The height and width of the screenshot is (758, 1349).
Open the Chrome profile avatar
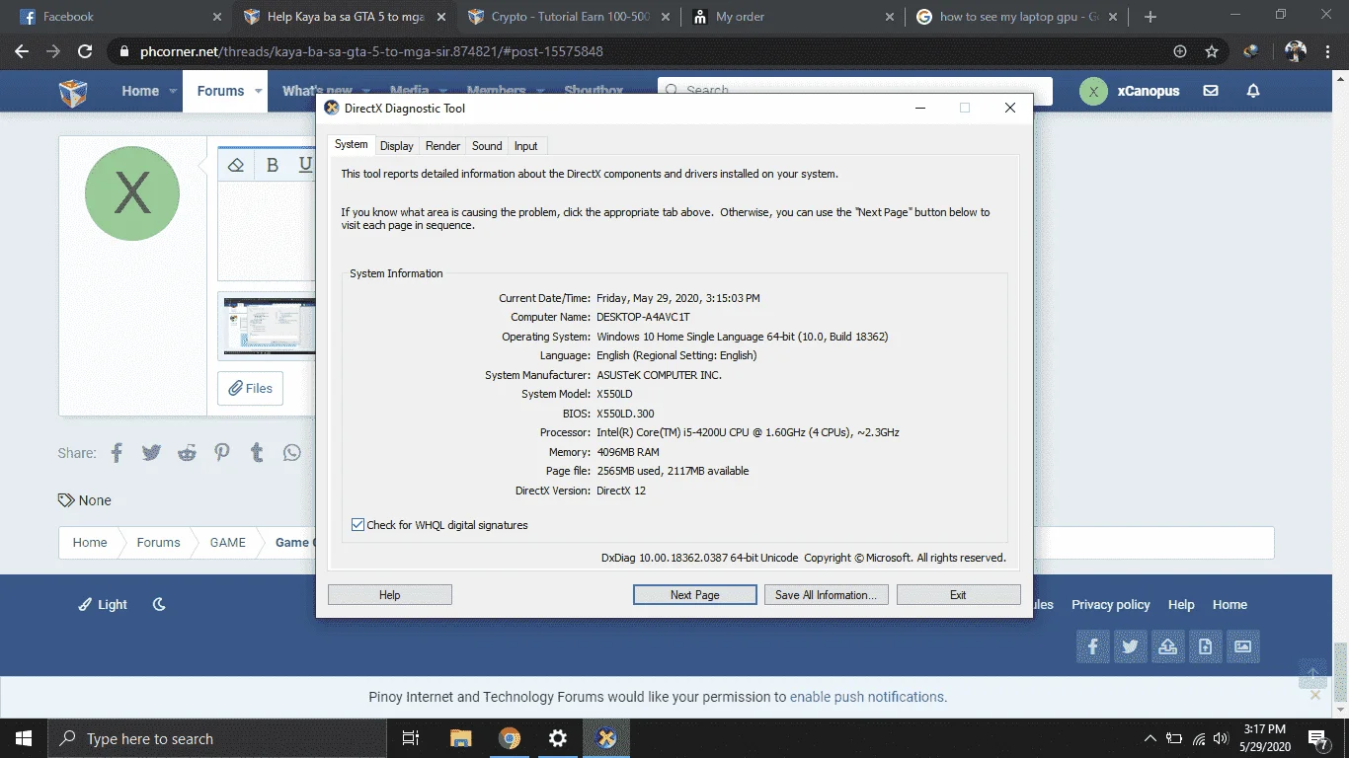(1296, 51)
